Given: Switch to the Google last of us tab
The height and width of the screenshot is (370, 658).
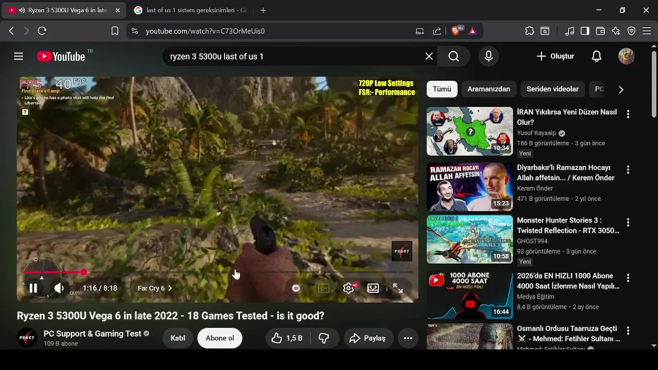Looking at the screenshot, I should 190,10.
